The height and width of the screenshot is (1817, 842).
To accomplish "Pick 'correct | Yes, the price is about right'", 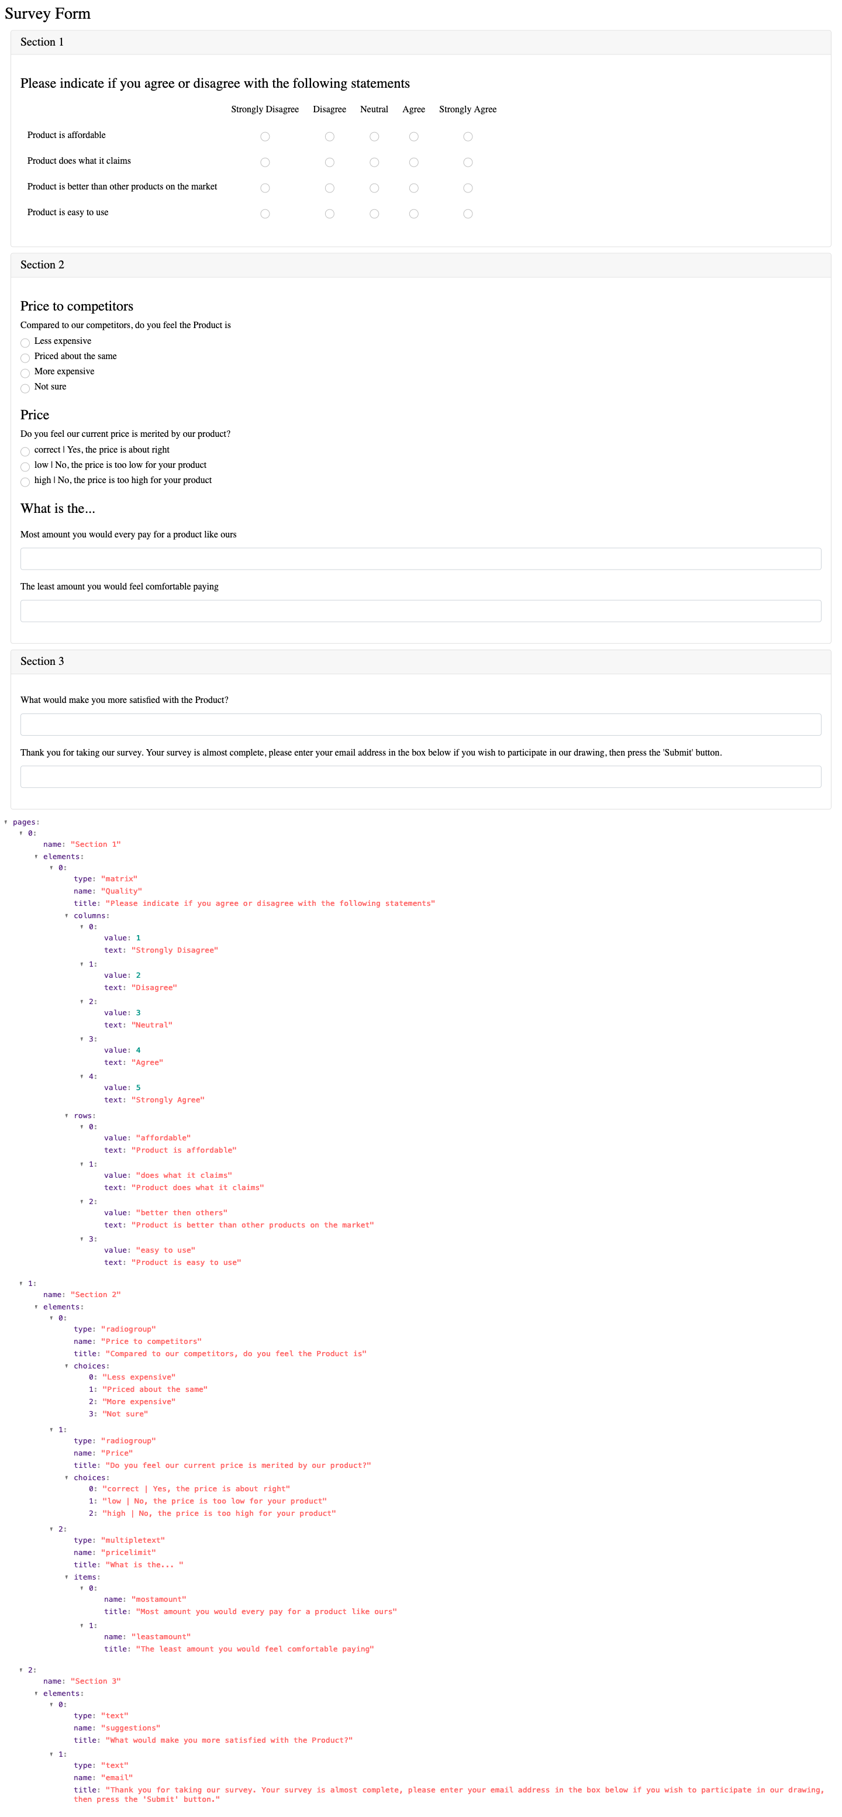I will point(25,451).
